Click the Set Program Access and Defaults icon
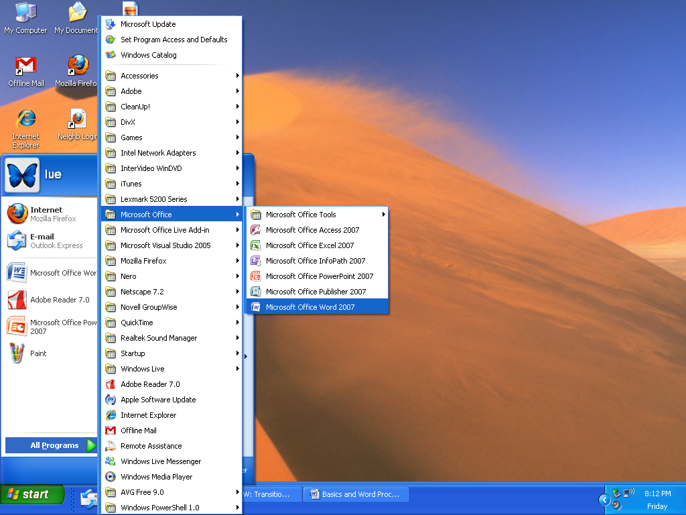 (111, 40)
